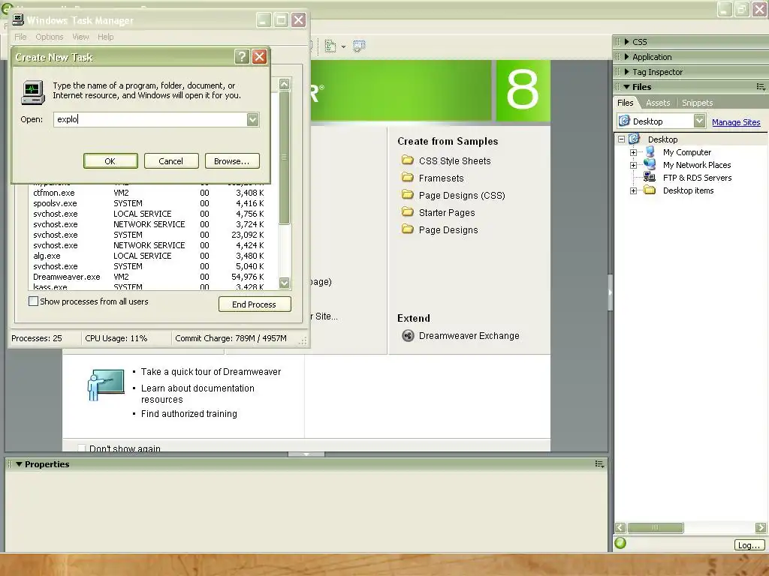Open the Files panel options menu icon
The height and width of the screenshot is (576, 769).
tap(761, 87)
